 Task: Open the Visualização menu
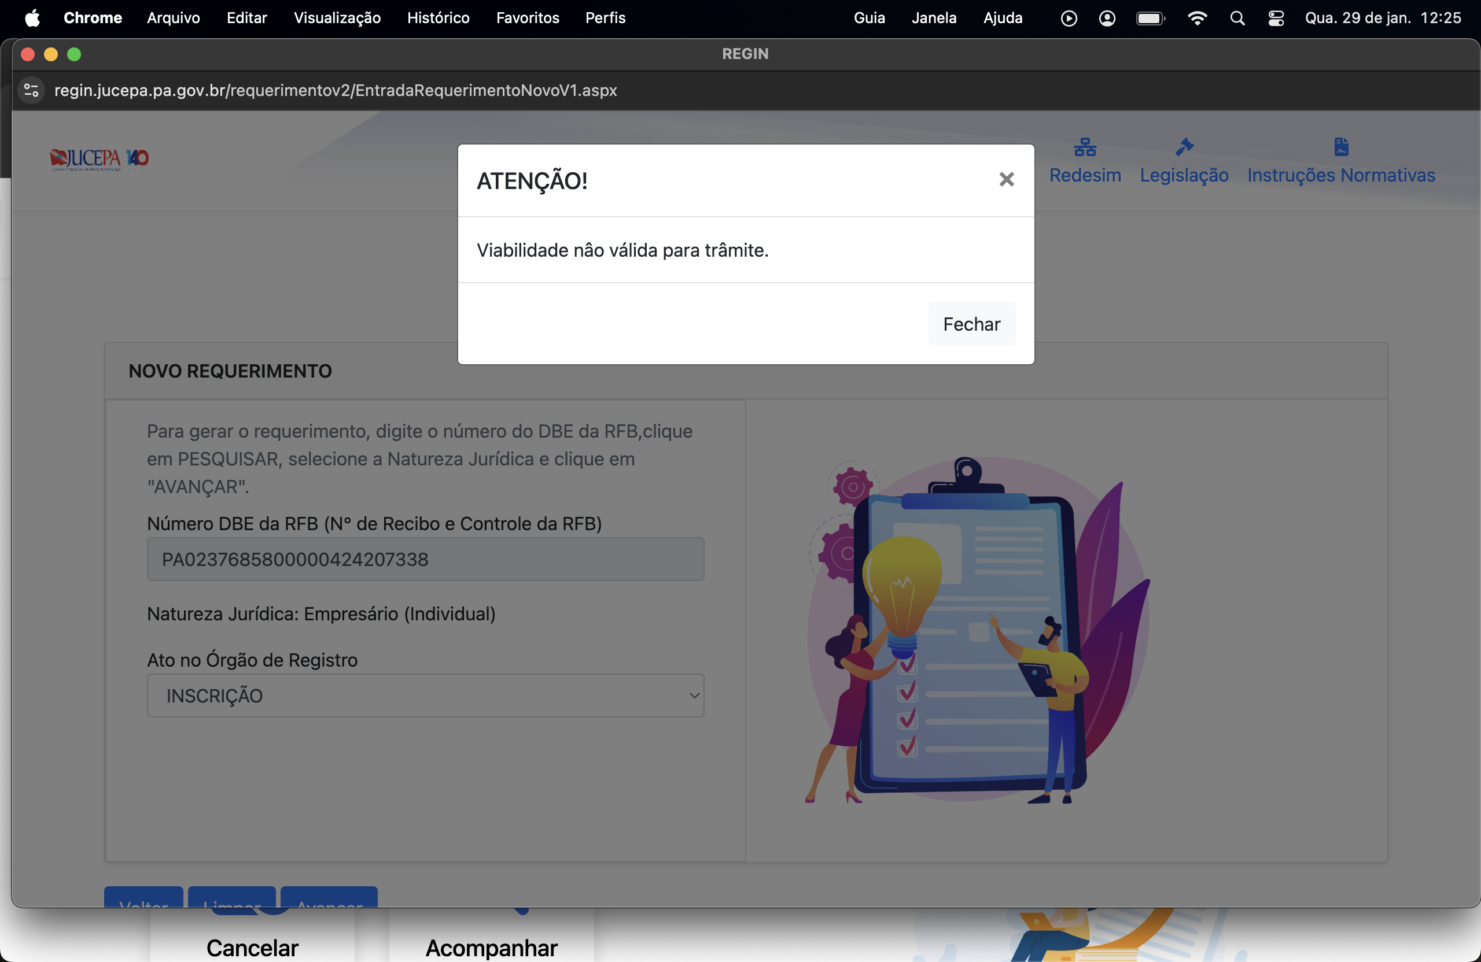pos(337,18)
